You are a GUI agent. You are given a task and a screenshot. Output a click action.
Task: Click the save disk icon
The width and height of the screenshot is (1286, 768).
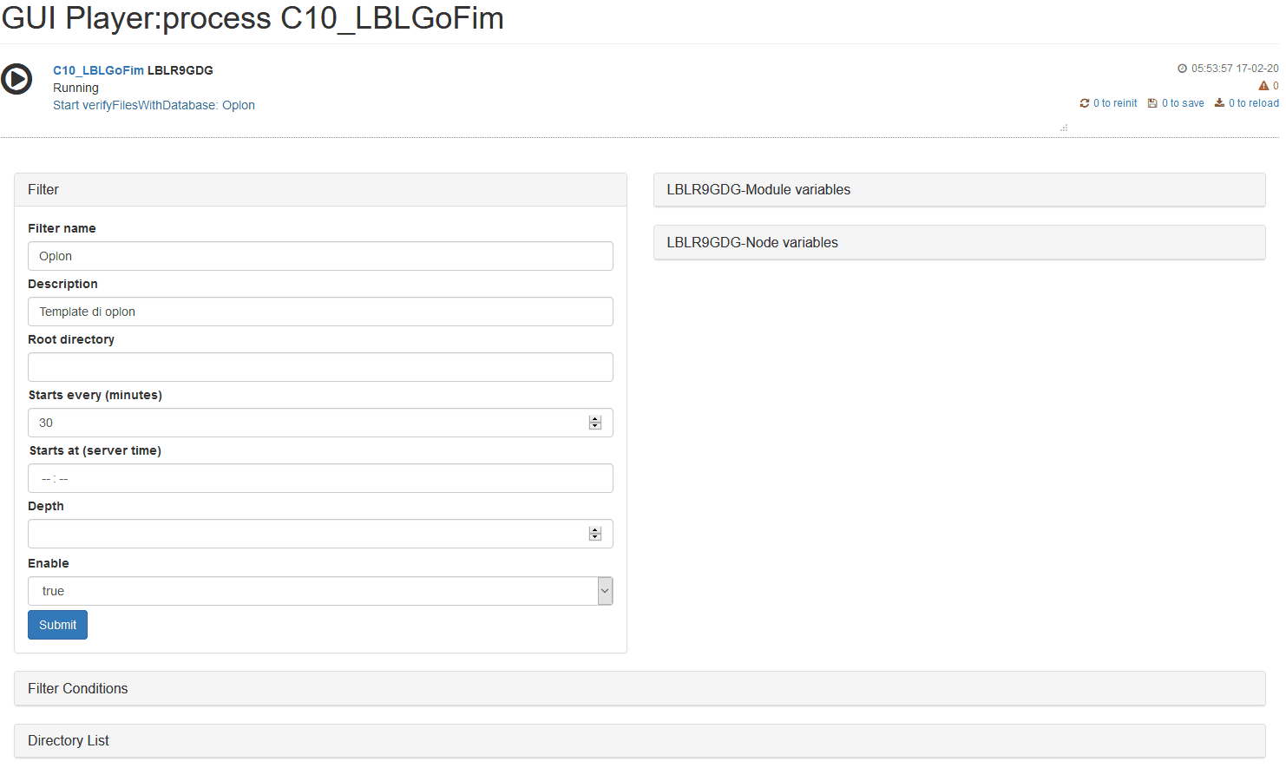(1152, 103)
